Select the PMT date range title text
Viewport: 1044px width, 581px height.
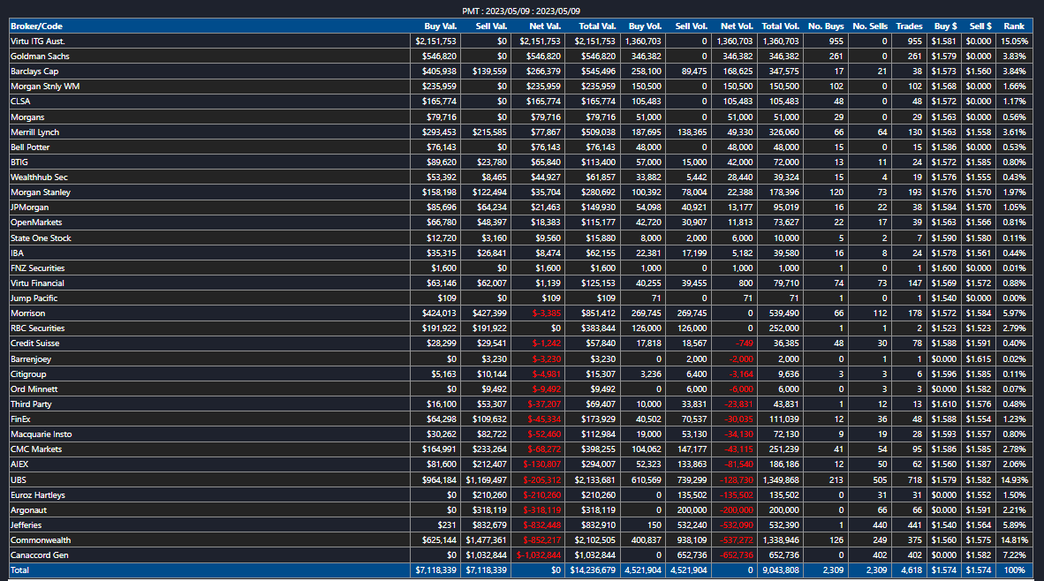521,11
